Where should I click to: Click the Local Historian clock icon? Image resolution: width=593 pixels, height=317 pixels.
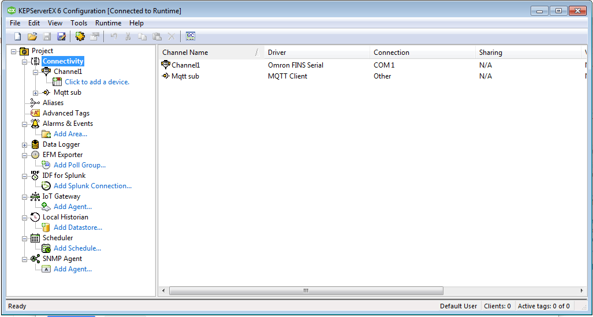click(x=35, y=217)
